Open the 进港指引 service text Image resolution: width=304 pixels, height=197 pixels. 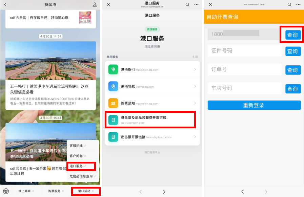[128, 69]
